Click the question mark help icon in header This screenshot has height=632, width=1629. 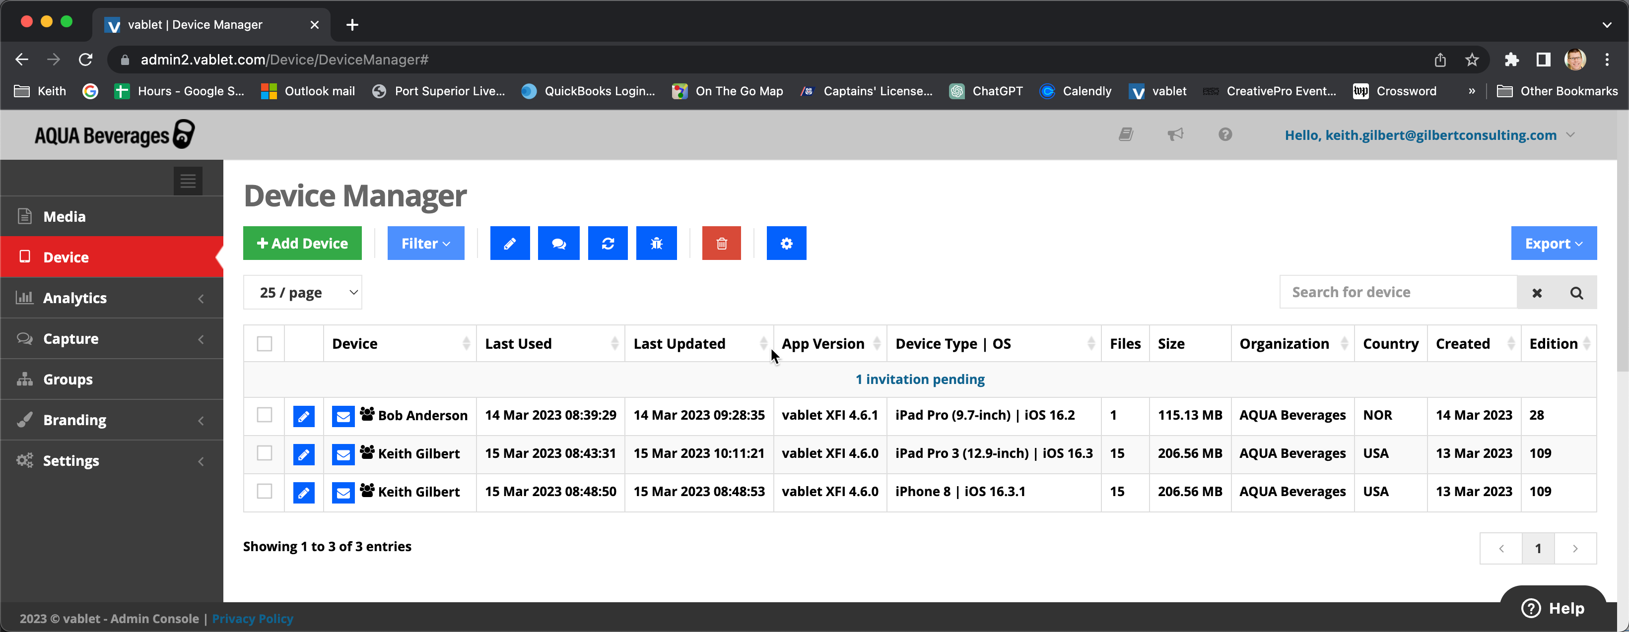[1225, 134]
